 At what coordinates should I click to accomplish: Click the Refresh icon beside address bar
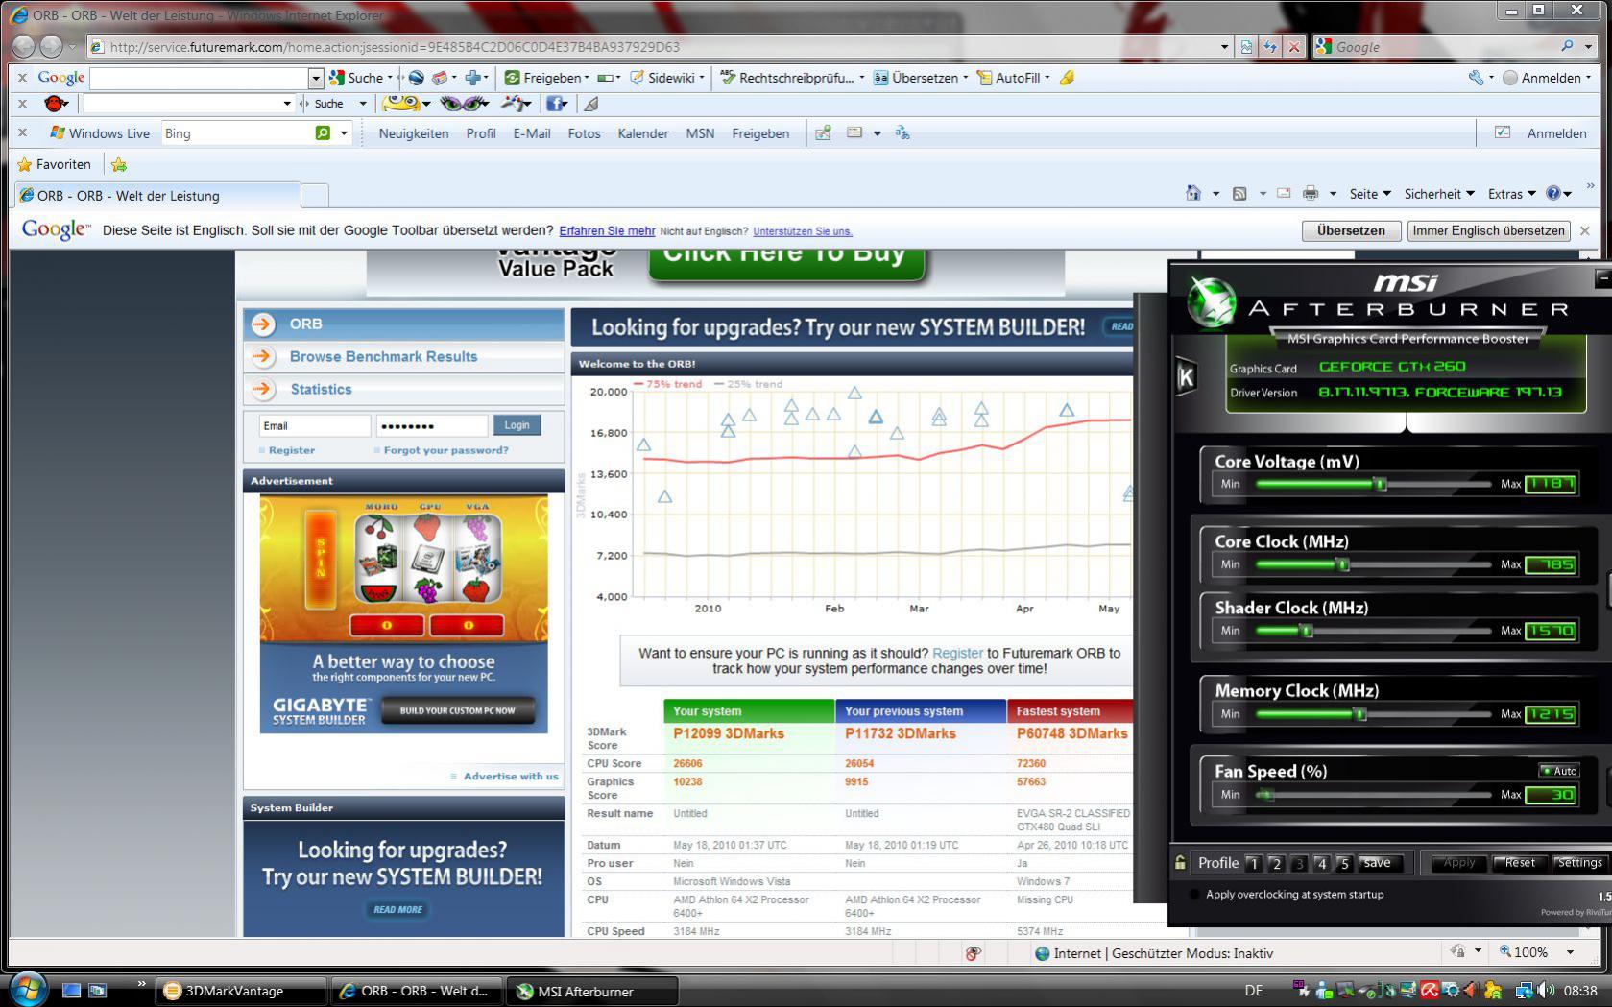pyautogui.click(x=1270, y=47)
